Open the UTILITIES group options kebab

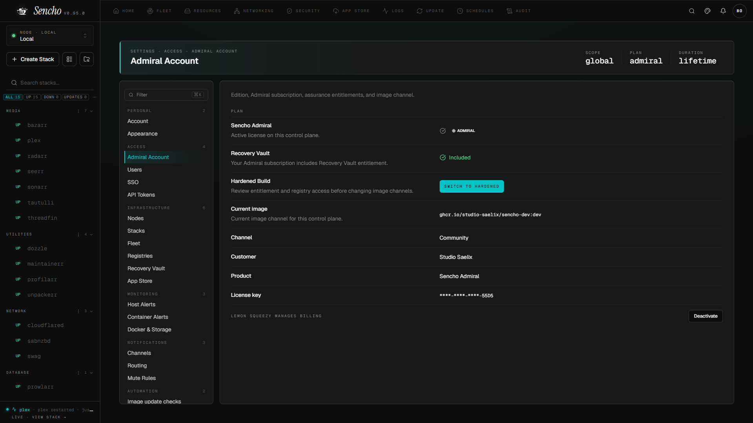(78, 235)
